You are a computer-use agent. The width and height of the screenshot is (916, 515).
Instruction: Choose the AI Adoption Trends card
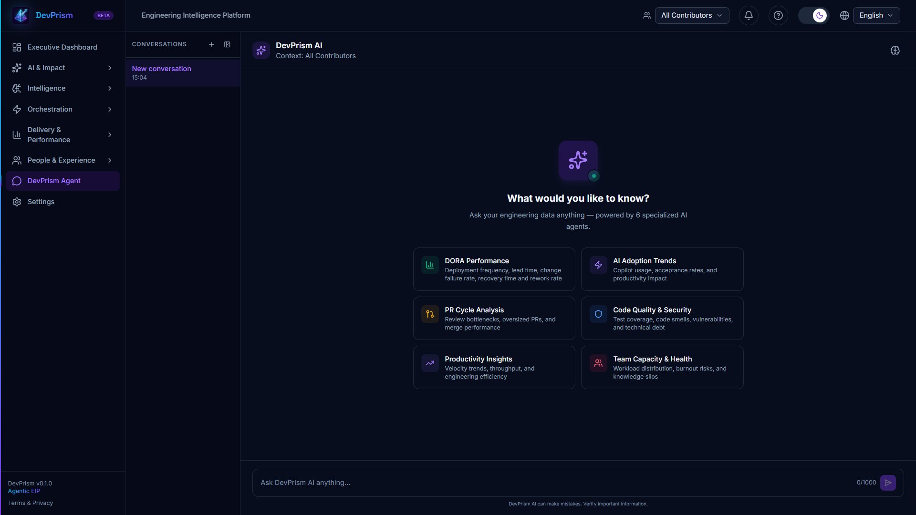(x=662, y=269)
